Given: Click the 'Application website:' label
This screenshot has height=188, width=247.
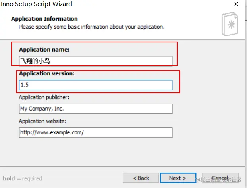Looking at the screenshot, I should [43, 121].
